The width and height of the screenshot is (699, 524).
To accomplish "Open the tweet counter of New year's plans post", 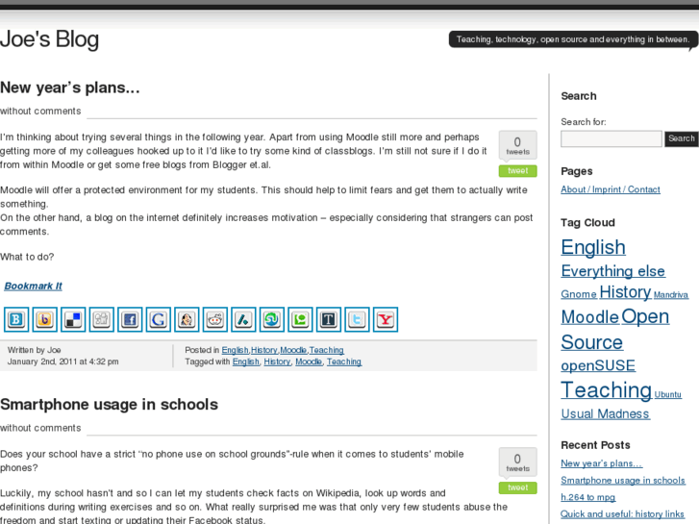I will [517, 145].
